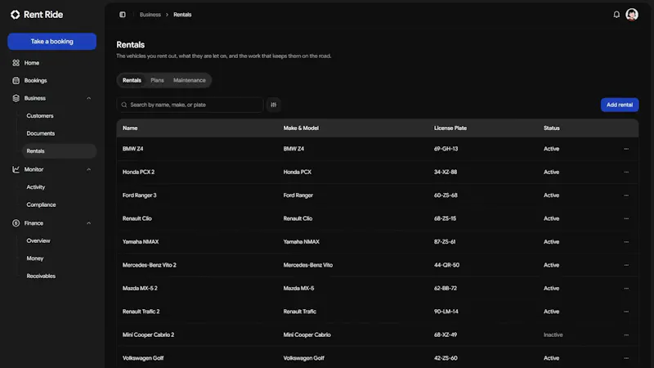Image resolution: width=654 pixels, height=368 pixels.
Task: Open the user avatar menu
Action: tap(631, 15)
